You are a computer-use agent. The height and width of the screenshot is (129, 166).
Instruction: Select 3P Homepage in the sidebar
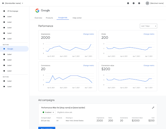click(13, 11)
